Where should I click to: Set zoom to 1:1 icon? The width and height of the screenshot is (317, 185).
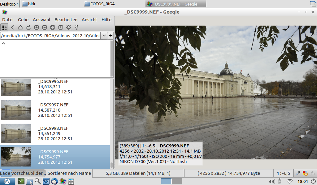click(61, 27)
